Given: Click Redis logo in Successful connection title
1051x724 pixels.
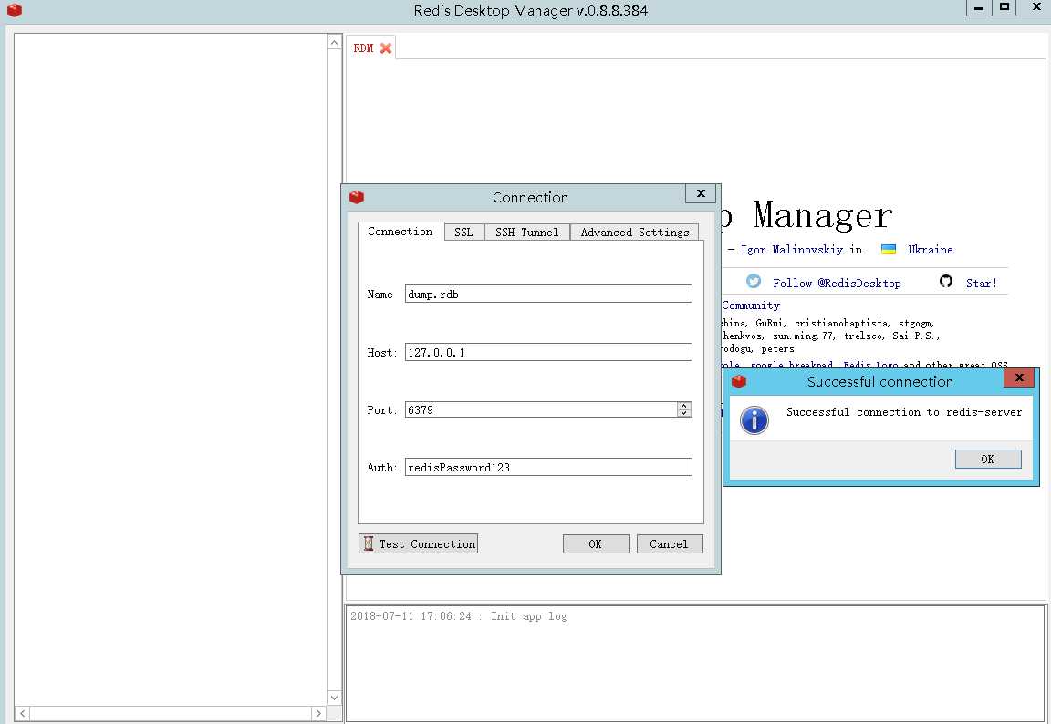Looking at the screenshot, I should tap(739, 382).
